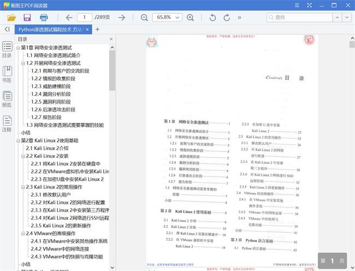Collapse the 2.2 Kali Linux 2安装 node

[x=23, y=156]
